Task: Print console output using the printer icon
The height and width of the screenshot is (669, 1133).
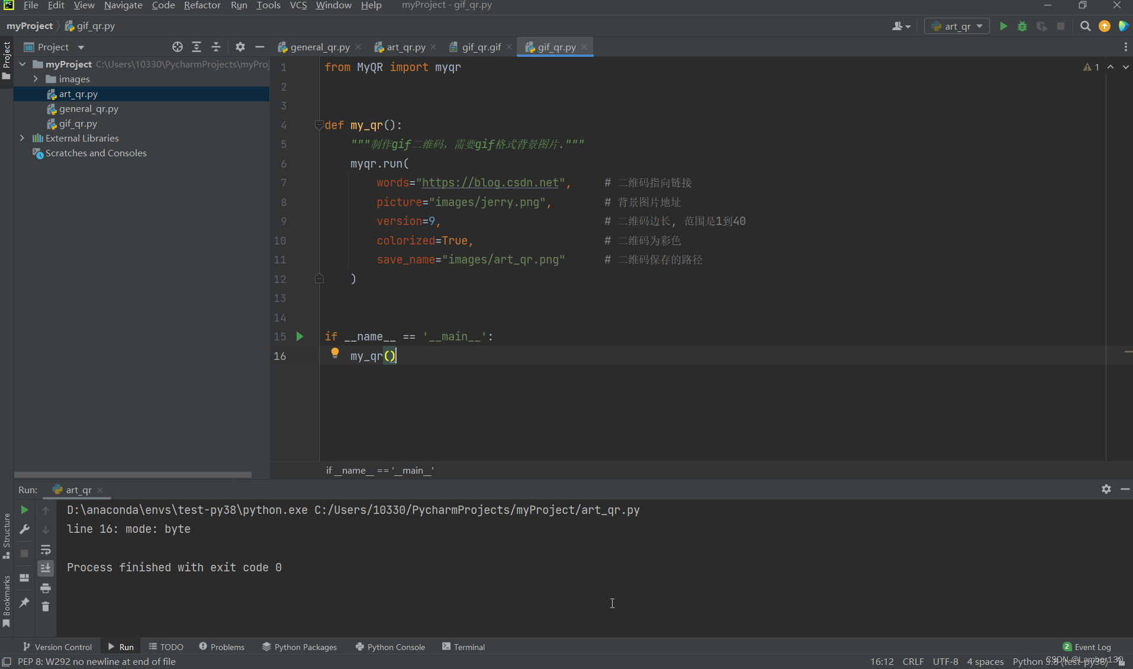Action: 46,588
